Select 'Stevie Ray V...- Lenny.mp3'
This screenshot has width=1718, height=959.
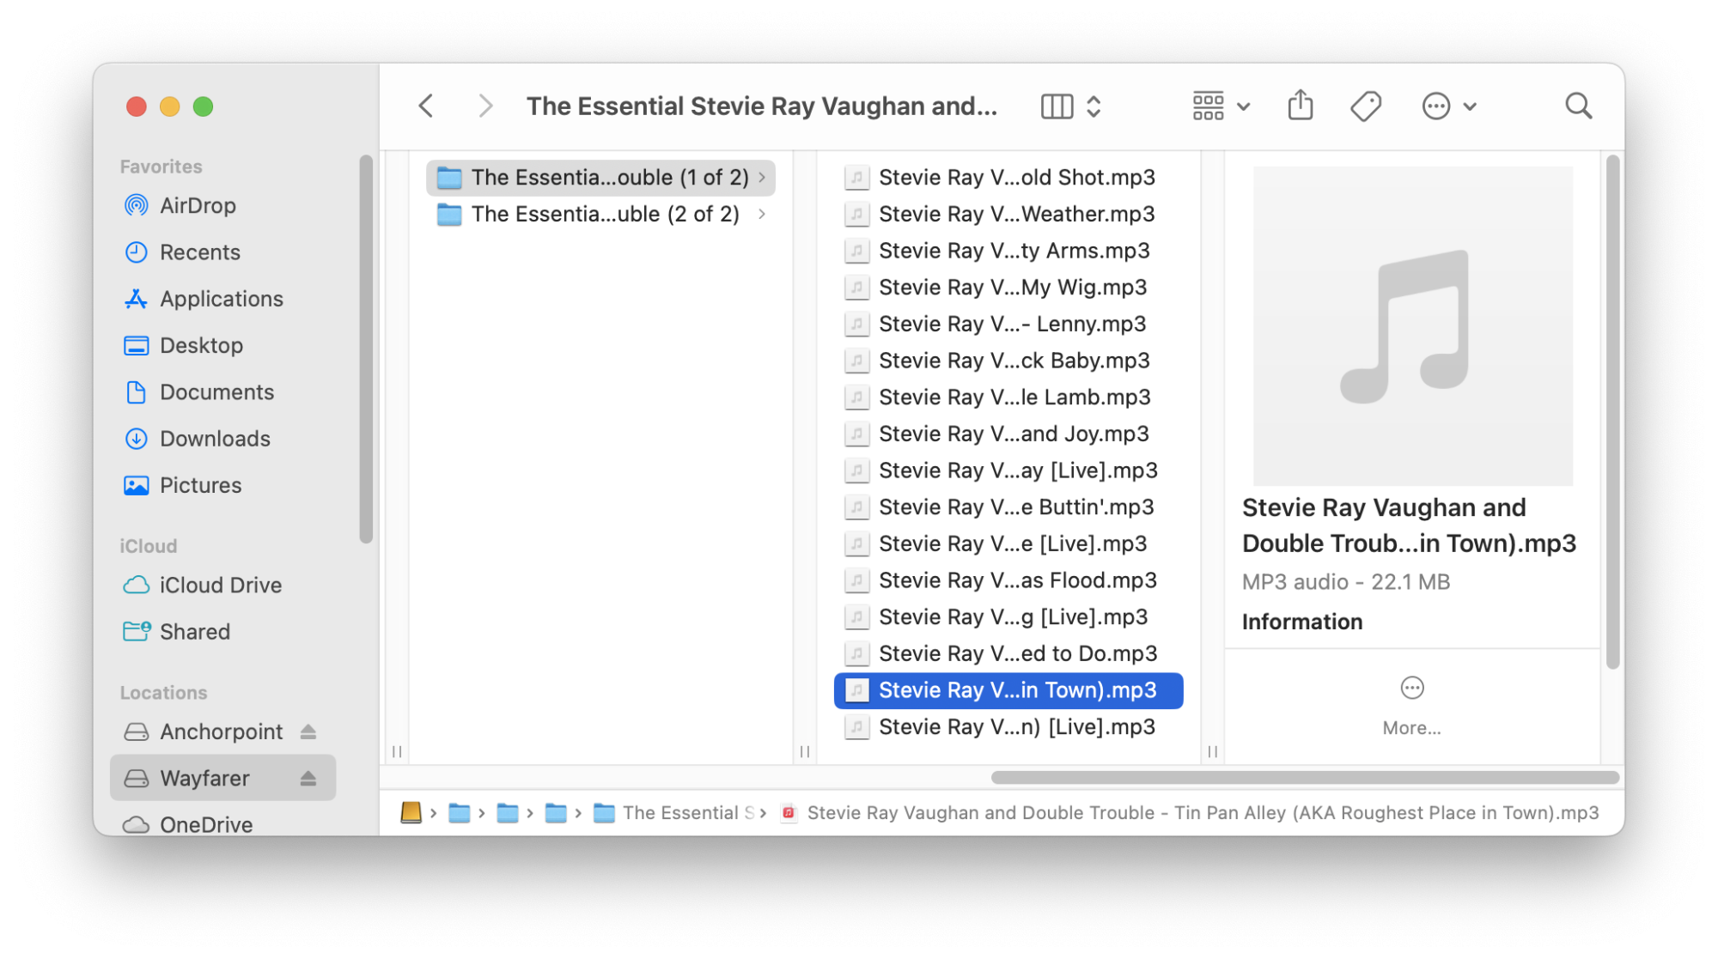point(1008,324)
